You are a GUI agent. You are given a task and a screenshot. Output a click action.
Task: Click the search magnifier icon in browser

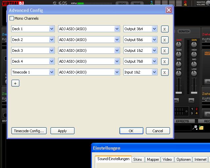[195, 127]
